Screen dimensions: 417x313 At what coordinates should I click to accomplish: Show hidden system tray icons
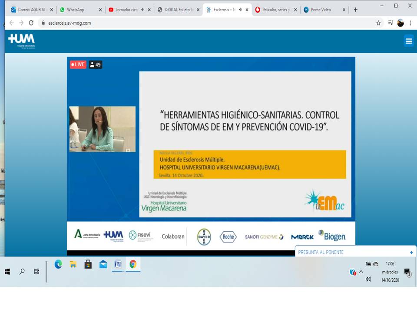[361, 272]
